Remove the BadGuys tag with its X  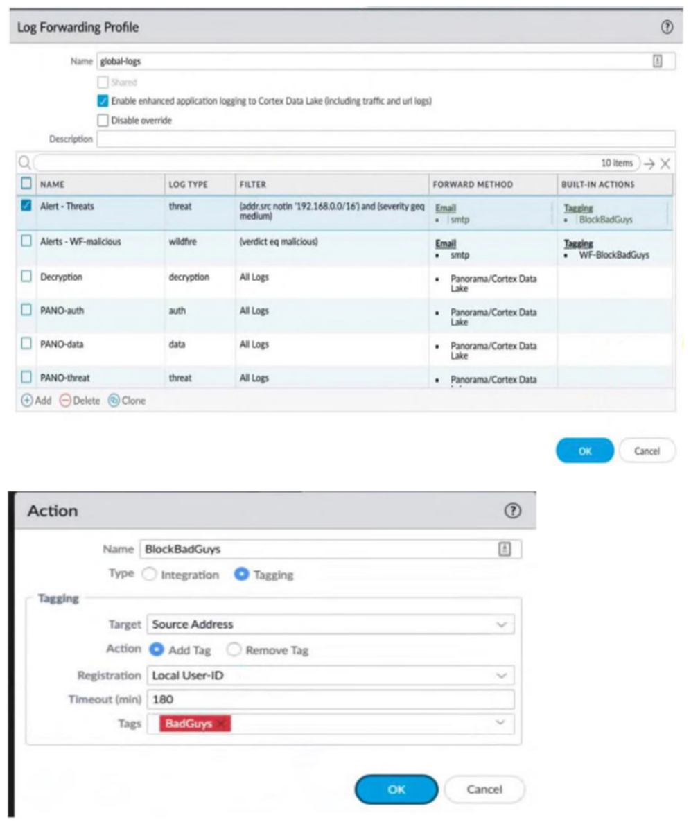tap(221, 724)
